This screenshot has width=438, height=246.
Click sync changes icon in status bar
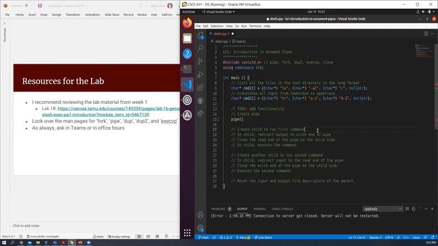click(214, 238)
